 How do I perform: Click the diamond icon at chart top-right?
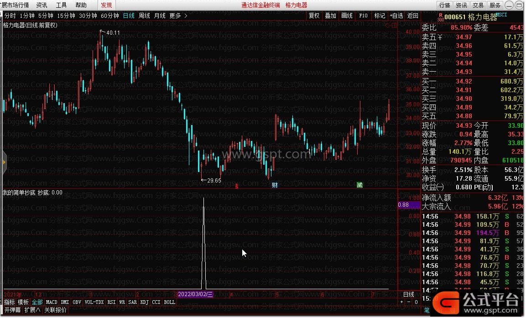coord(388,25)
